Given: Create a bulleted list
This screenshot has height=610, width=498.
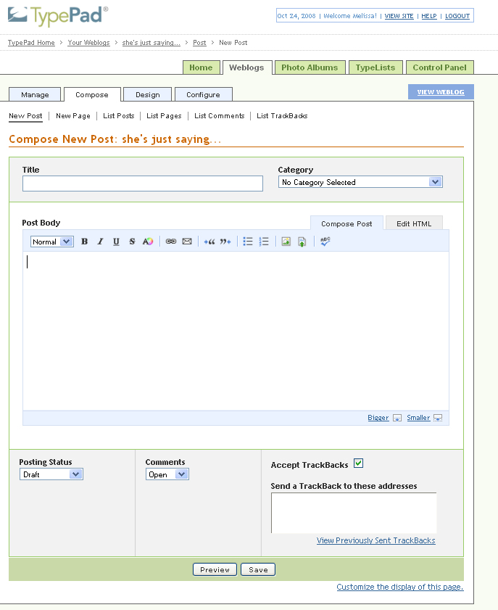Looking at the screenshot, I should (248, 242).
